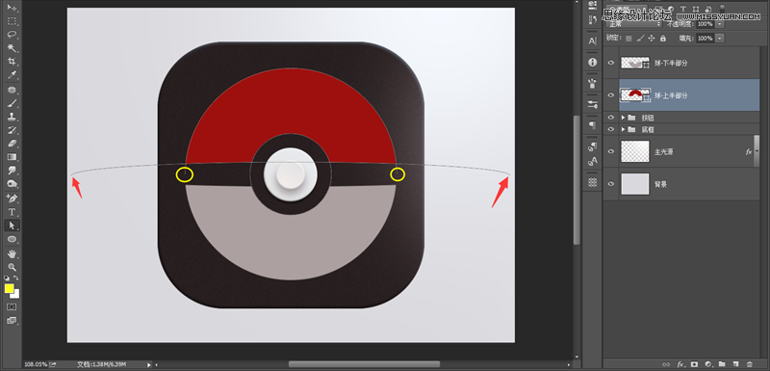Create a new layer
Screen dimensions: 770x371
tap(735, 364)
